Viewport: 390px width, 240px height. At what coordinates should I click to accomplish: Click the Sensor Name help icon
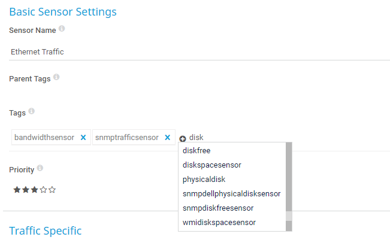pyautogui.click(x=62, y=29)
